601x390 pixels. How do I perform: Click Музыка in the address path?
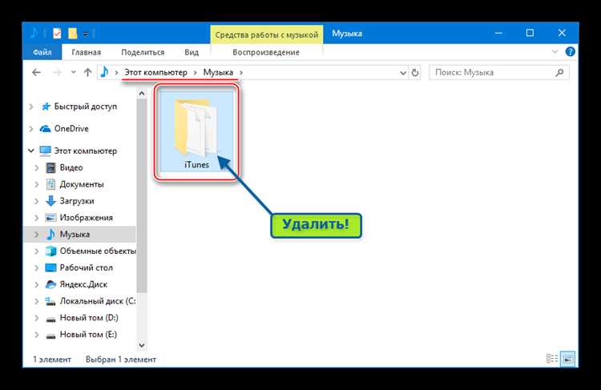click(x=218, y=72)
